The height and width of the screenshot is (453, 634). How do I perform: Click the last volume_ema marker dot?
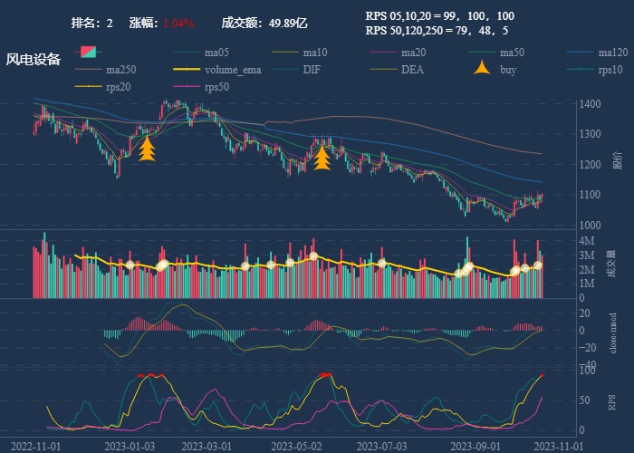(x=537, y=265)
